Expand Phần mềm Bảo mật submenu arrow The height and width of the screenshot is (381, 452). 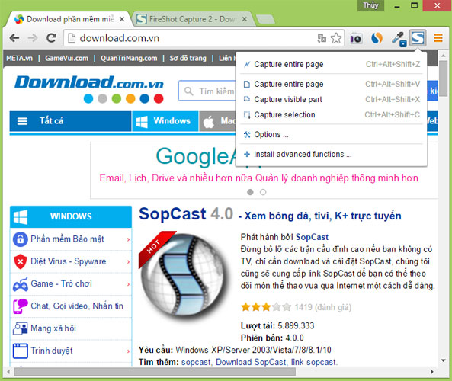[x=128, y=239]
